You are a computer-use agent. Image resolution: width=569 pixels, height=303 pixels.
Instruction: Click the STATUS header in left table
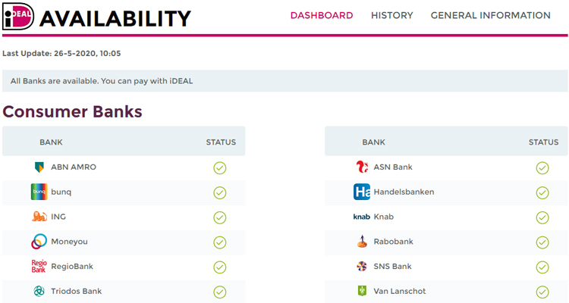click(221, 142)
